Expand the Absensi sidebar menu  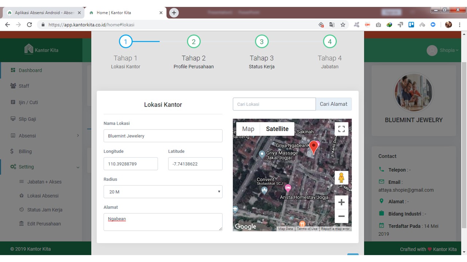tap(44, 136)
